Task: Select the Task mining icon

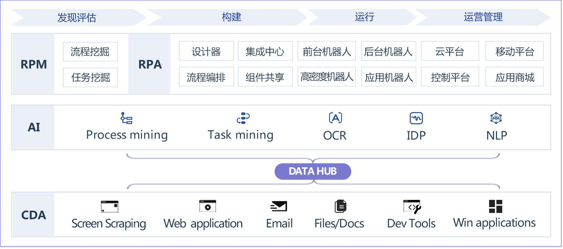Action: 243,118
